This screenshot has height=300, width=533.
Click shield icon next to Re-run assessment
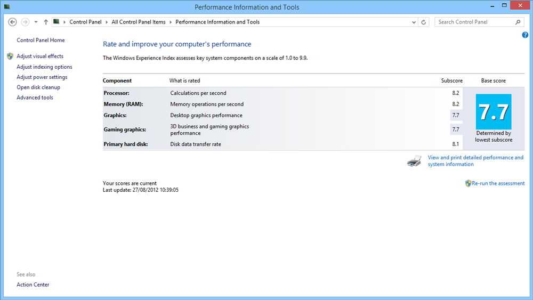click(x=468, y=183)
